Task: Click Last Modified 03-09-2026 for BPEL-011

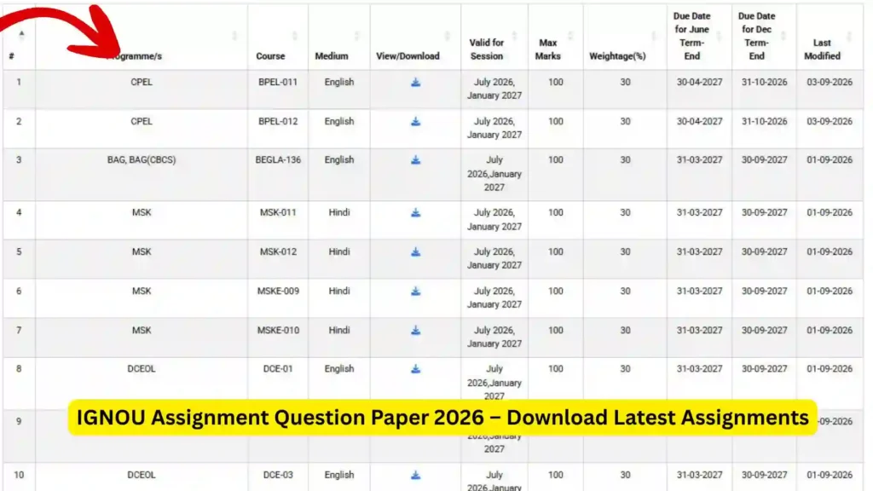Action: pyautogui.click(x=830, y=82)
